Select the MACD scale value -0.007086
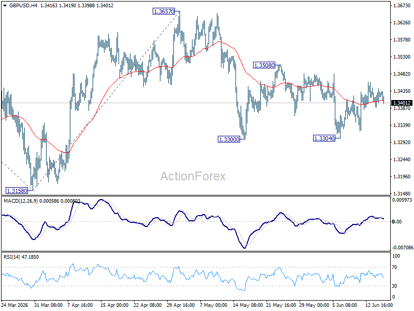The height and width of the screenshot is (311, 414). (403, 248)
